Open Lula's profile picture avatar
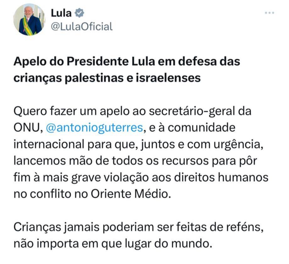 29,20
